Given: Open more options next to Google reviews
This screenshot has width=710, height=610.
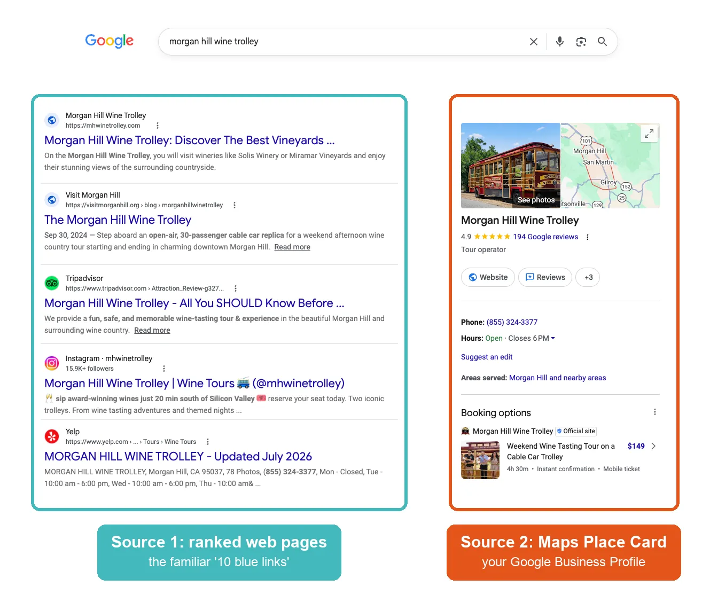Looking at the screenshot, I should pyautogui.click(x=587, y=237).
